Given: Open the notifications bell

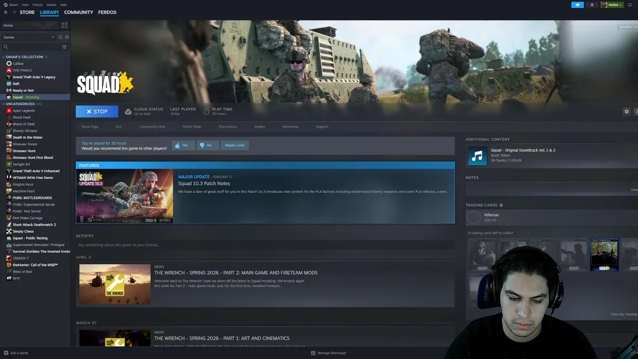Looking at the screenshot, I should coord(592,5).
